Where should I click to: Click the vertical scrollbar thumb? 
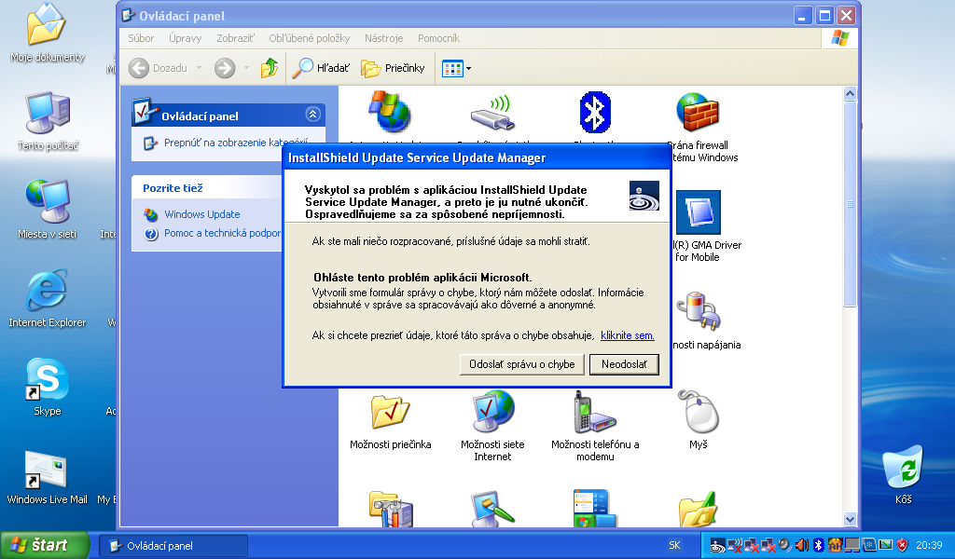point(851,204)
